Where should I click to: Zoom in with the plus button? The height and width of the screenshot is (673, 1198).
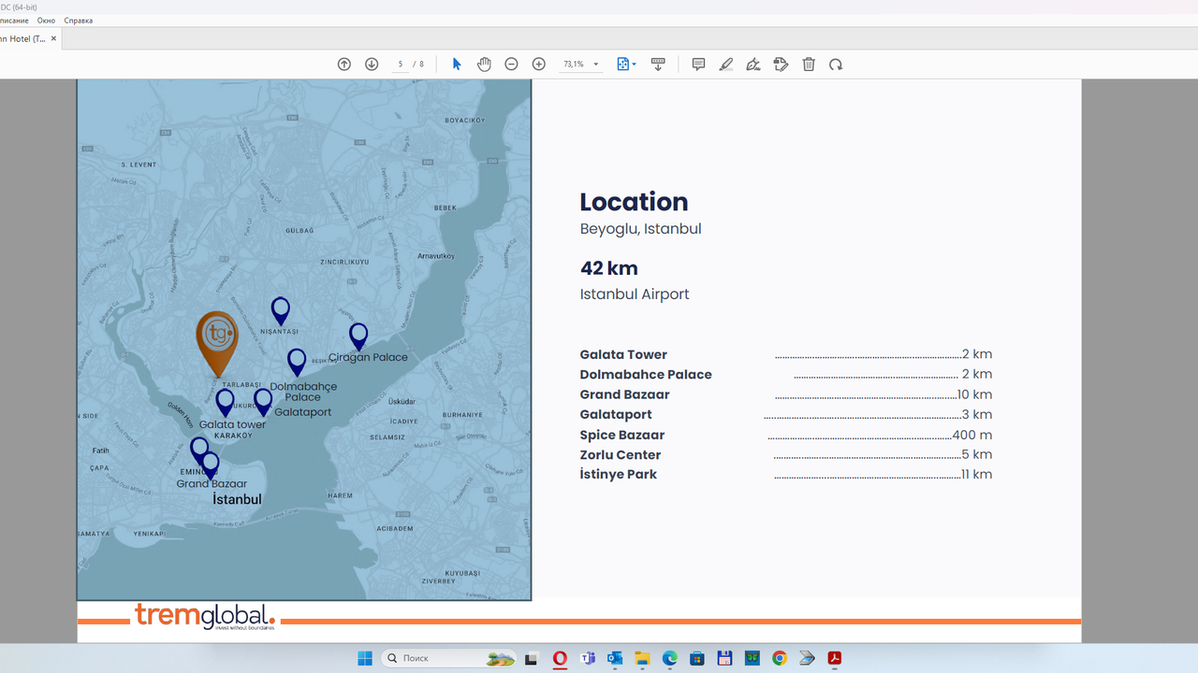pos(538,64)
